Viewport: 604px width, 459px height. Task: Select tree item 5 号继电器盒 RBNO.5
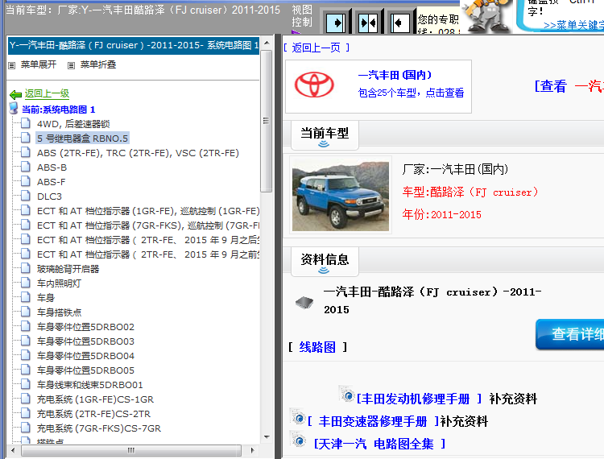click(82, 139)
